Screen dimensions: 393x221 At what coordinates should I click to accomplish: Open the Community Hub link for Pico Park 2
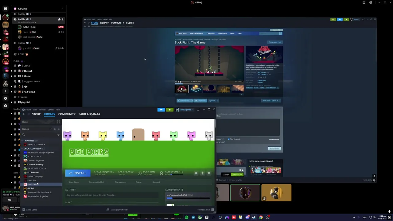96,182
